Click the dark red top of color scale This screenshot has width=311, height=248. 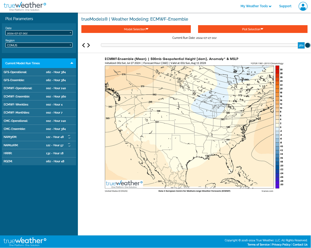277,67
